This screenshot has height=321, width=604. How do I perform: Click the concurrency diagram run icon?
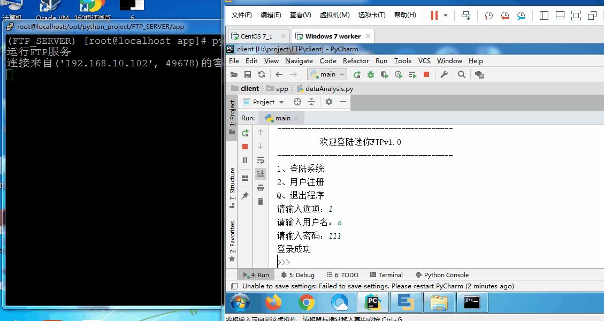point(412,74)
